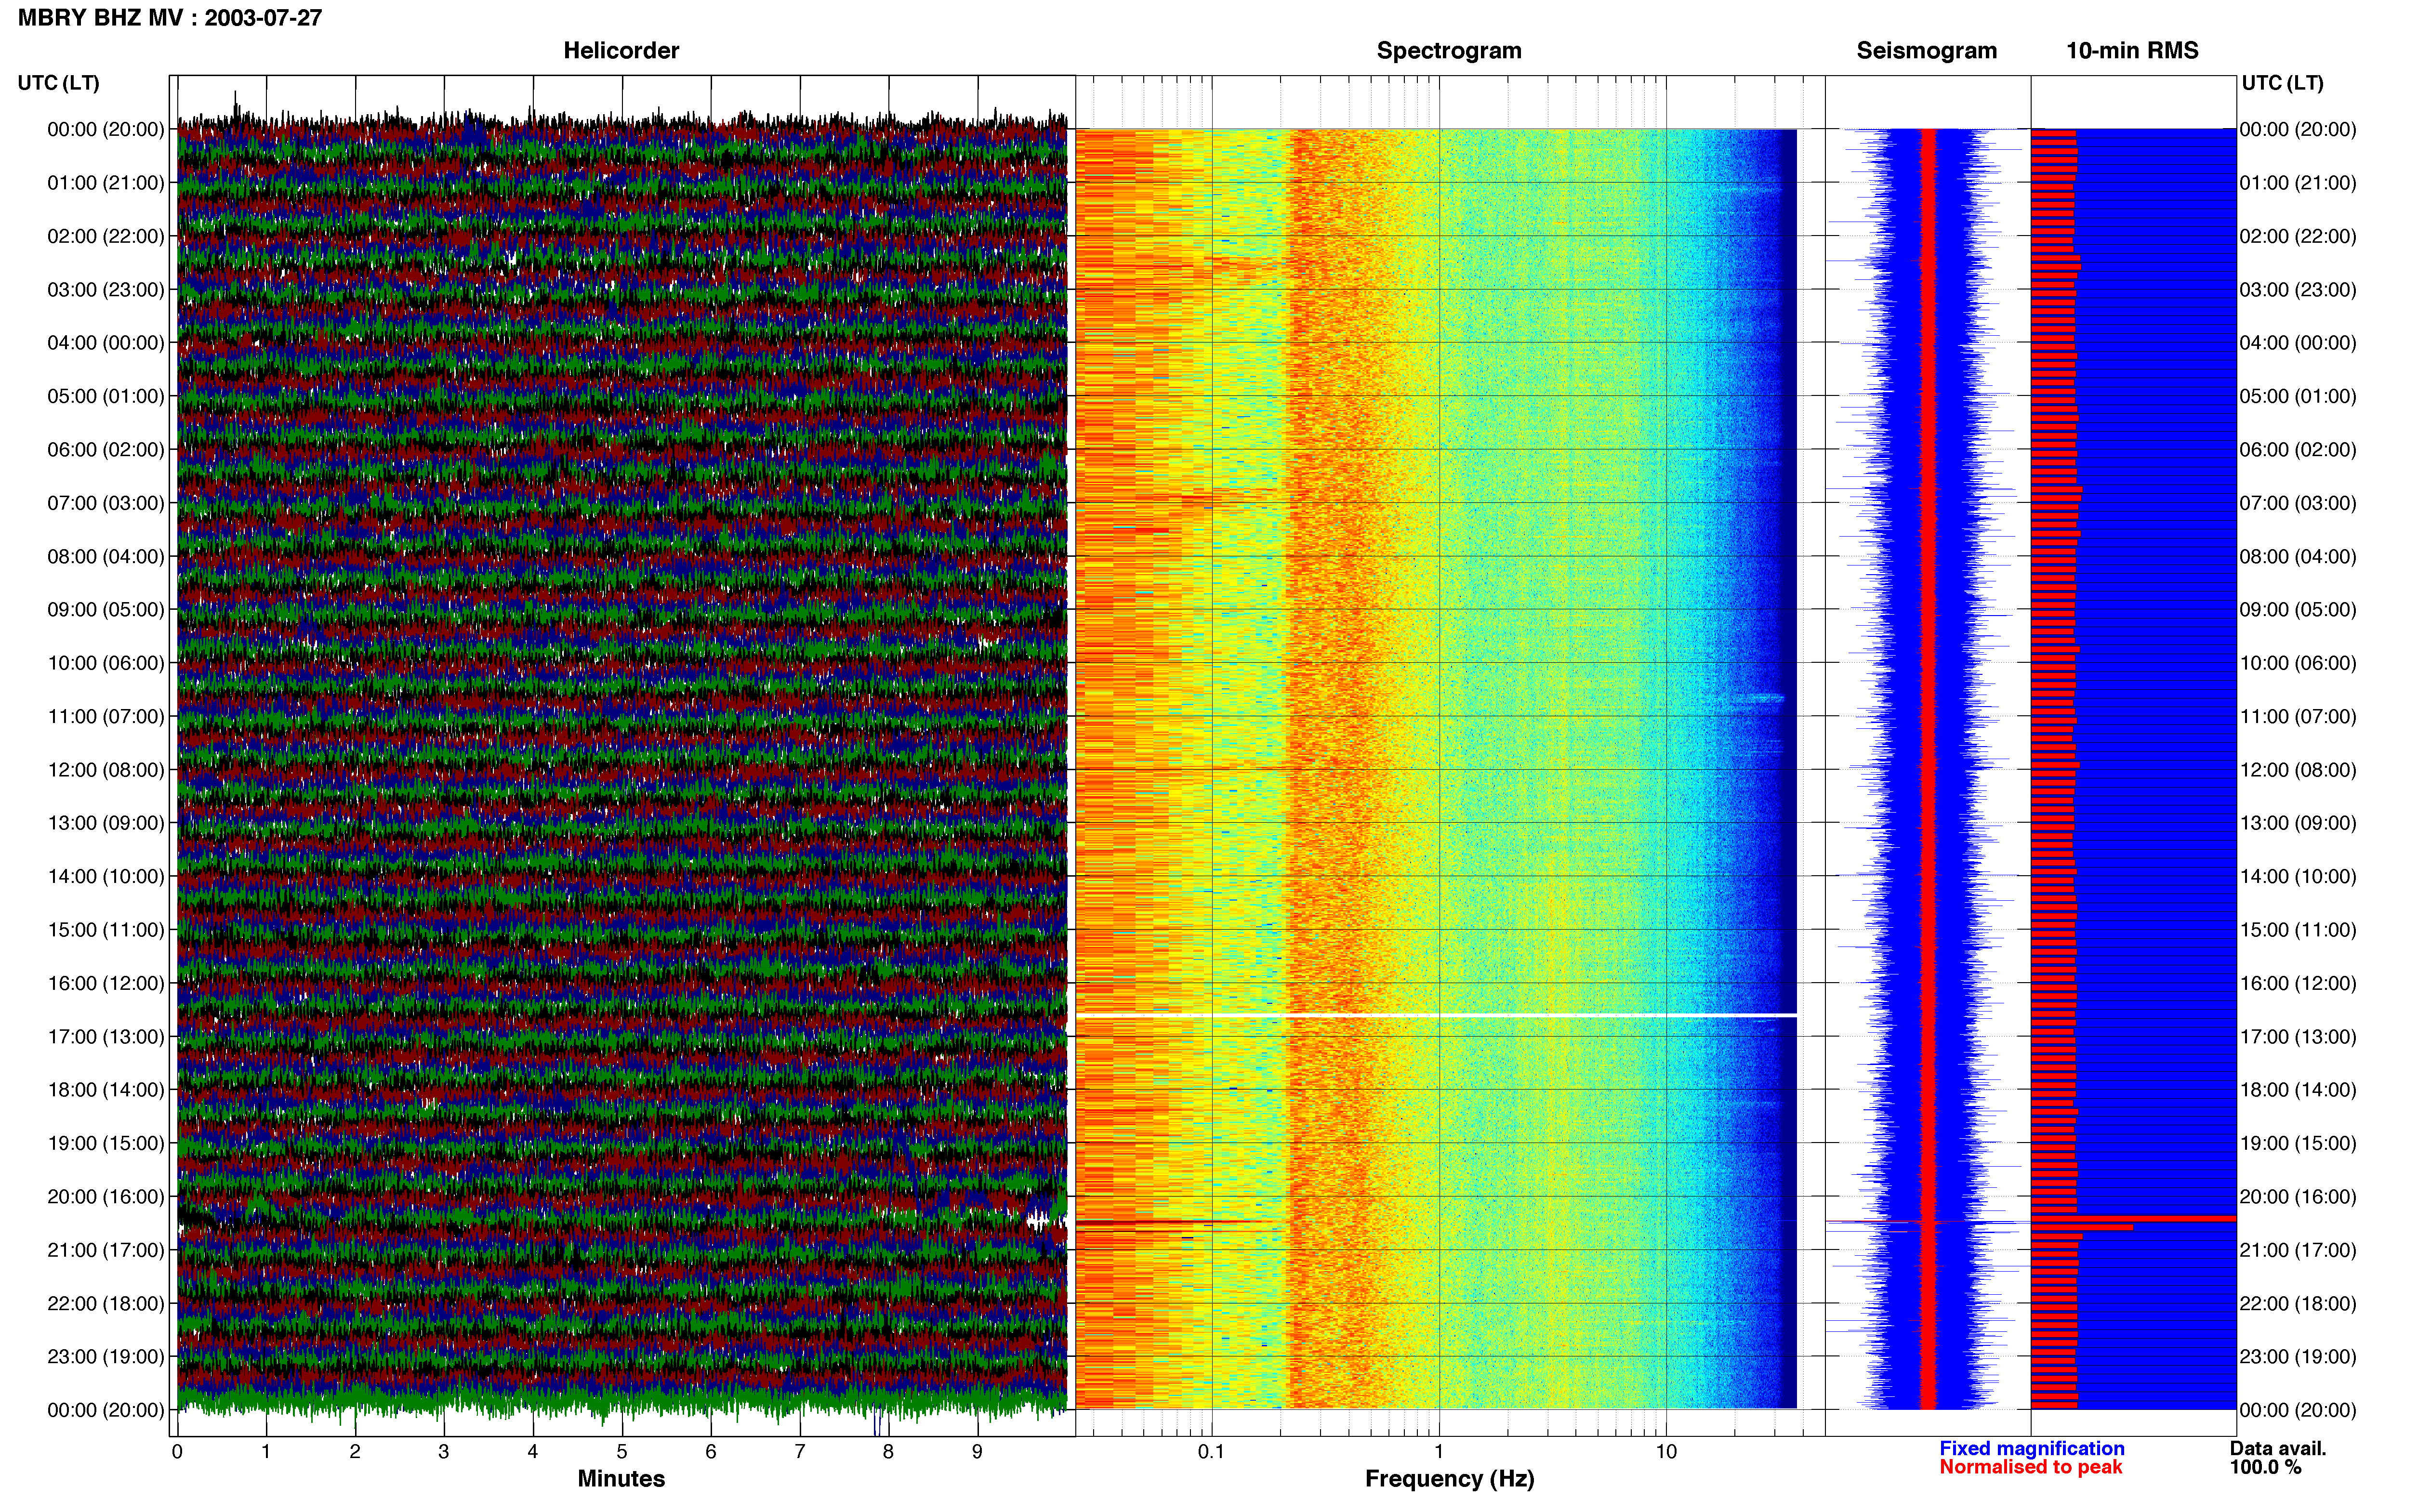
Task: Click the right-side time label '23:00 (19:00)'
Action: point(2298,1357)
